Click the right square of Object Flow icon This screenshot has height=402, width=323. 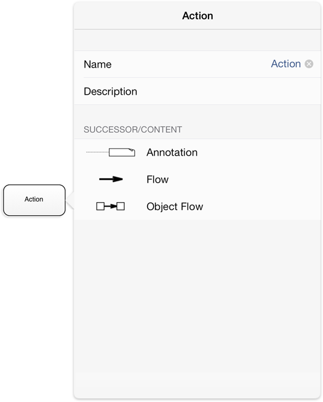pyautogui.click(x=121, y=206)
